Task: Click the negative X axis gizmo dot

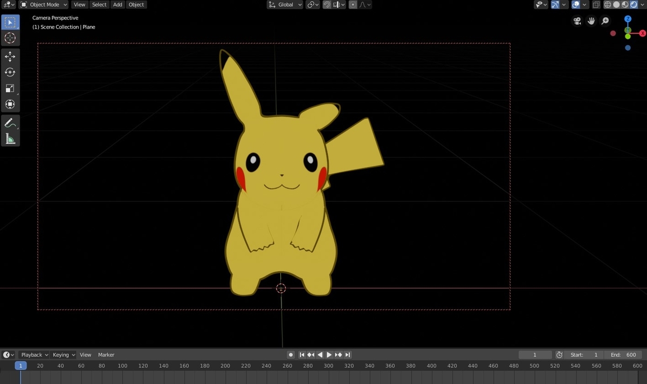Action: (x=613, y=33)
